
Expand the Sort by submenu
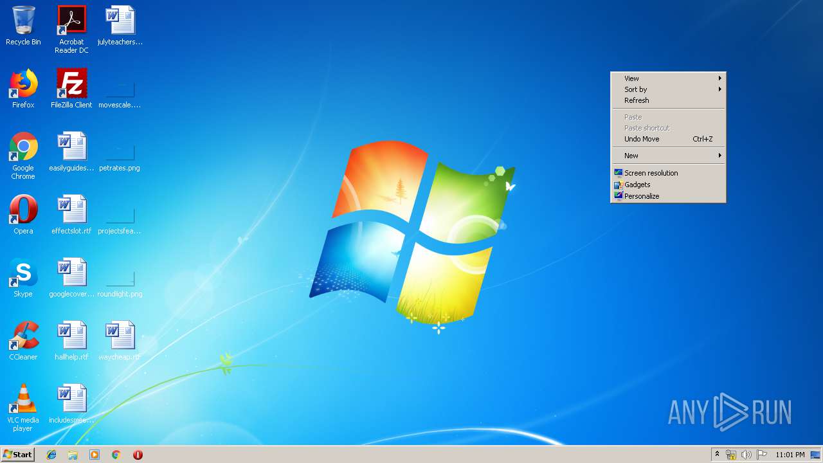click(x=668, y=89)
